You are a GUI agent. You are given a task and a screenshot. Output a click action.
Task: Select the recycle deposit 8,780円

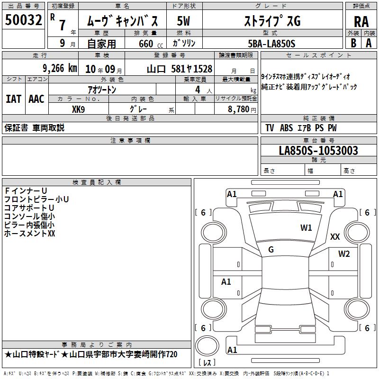pyautogui.click(x=242, y=109)
